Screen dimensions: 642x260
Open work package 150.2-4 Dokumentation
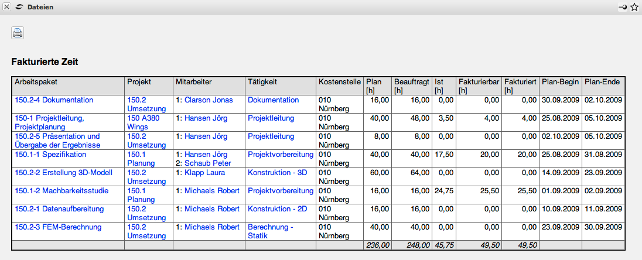54,100
